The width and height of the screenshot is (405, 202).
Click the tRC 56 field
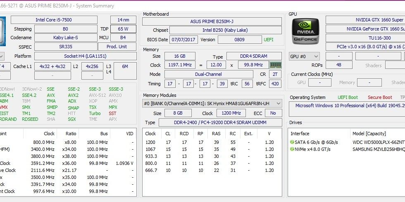(247, 84)
